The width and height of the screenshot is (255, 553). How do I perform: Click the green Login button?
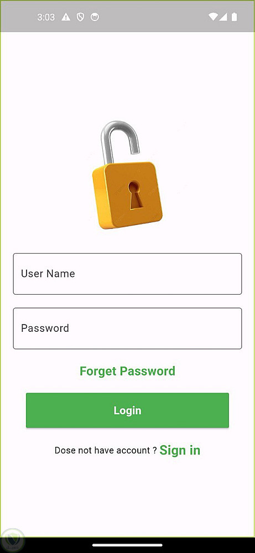127,410
